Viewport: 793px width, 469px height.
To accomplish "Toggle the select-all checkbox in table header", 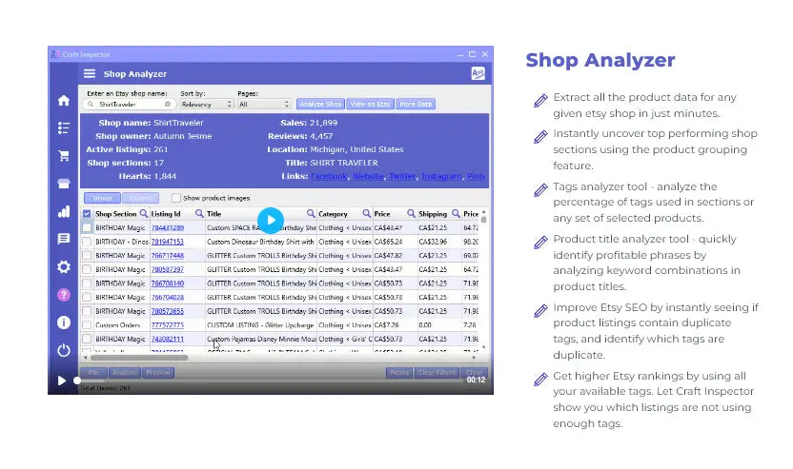I will (x=87, y=214).
